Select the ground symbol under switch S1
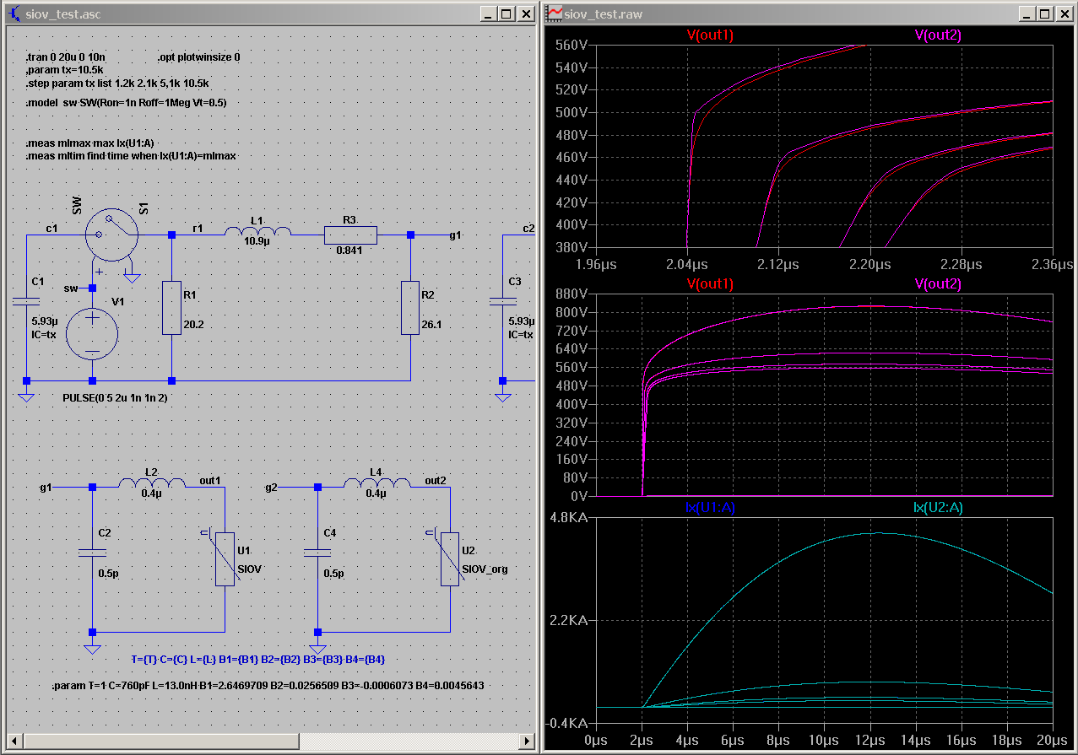Screen dimensions: 1078x755 click(x=133, y=277)
